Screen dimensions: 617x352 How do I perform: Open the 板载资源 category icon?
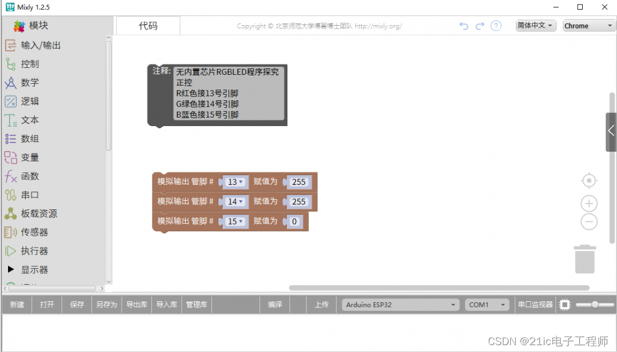tap(10, 213)
